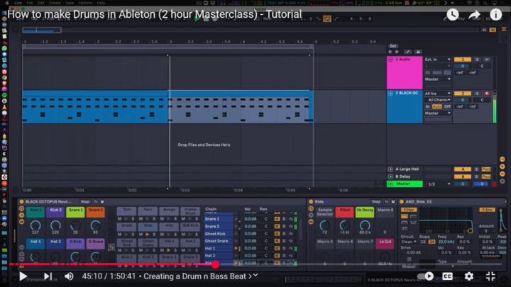This screenshot has height=287, width=511.
Task: Select the Snare 1 macro label
Action: coord(75,210)
